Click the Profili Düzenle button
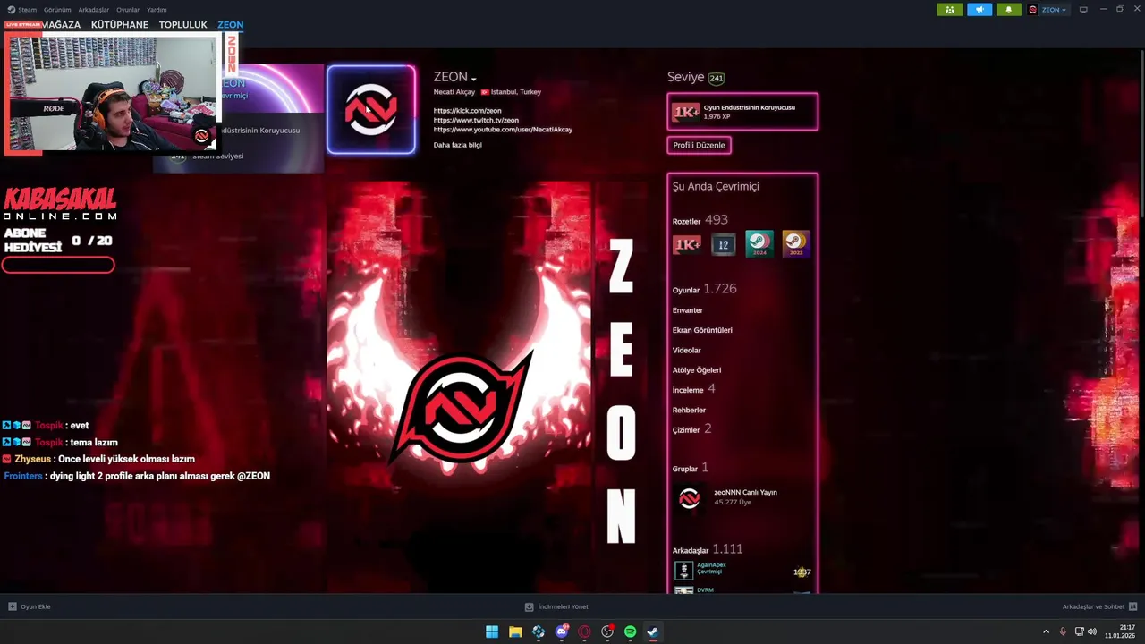This screenshot has width=1145, height=644. tap(700, 145)
